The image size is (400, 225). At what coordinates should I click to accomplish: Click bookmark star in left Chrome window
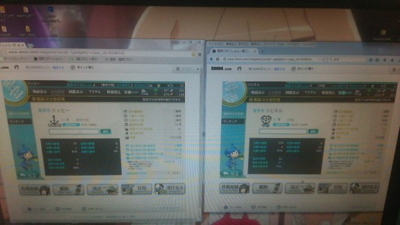(x=193, y=54)
